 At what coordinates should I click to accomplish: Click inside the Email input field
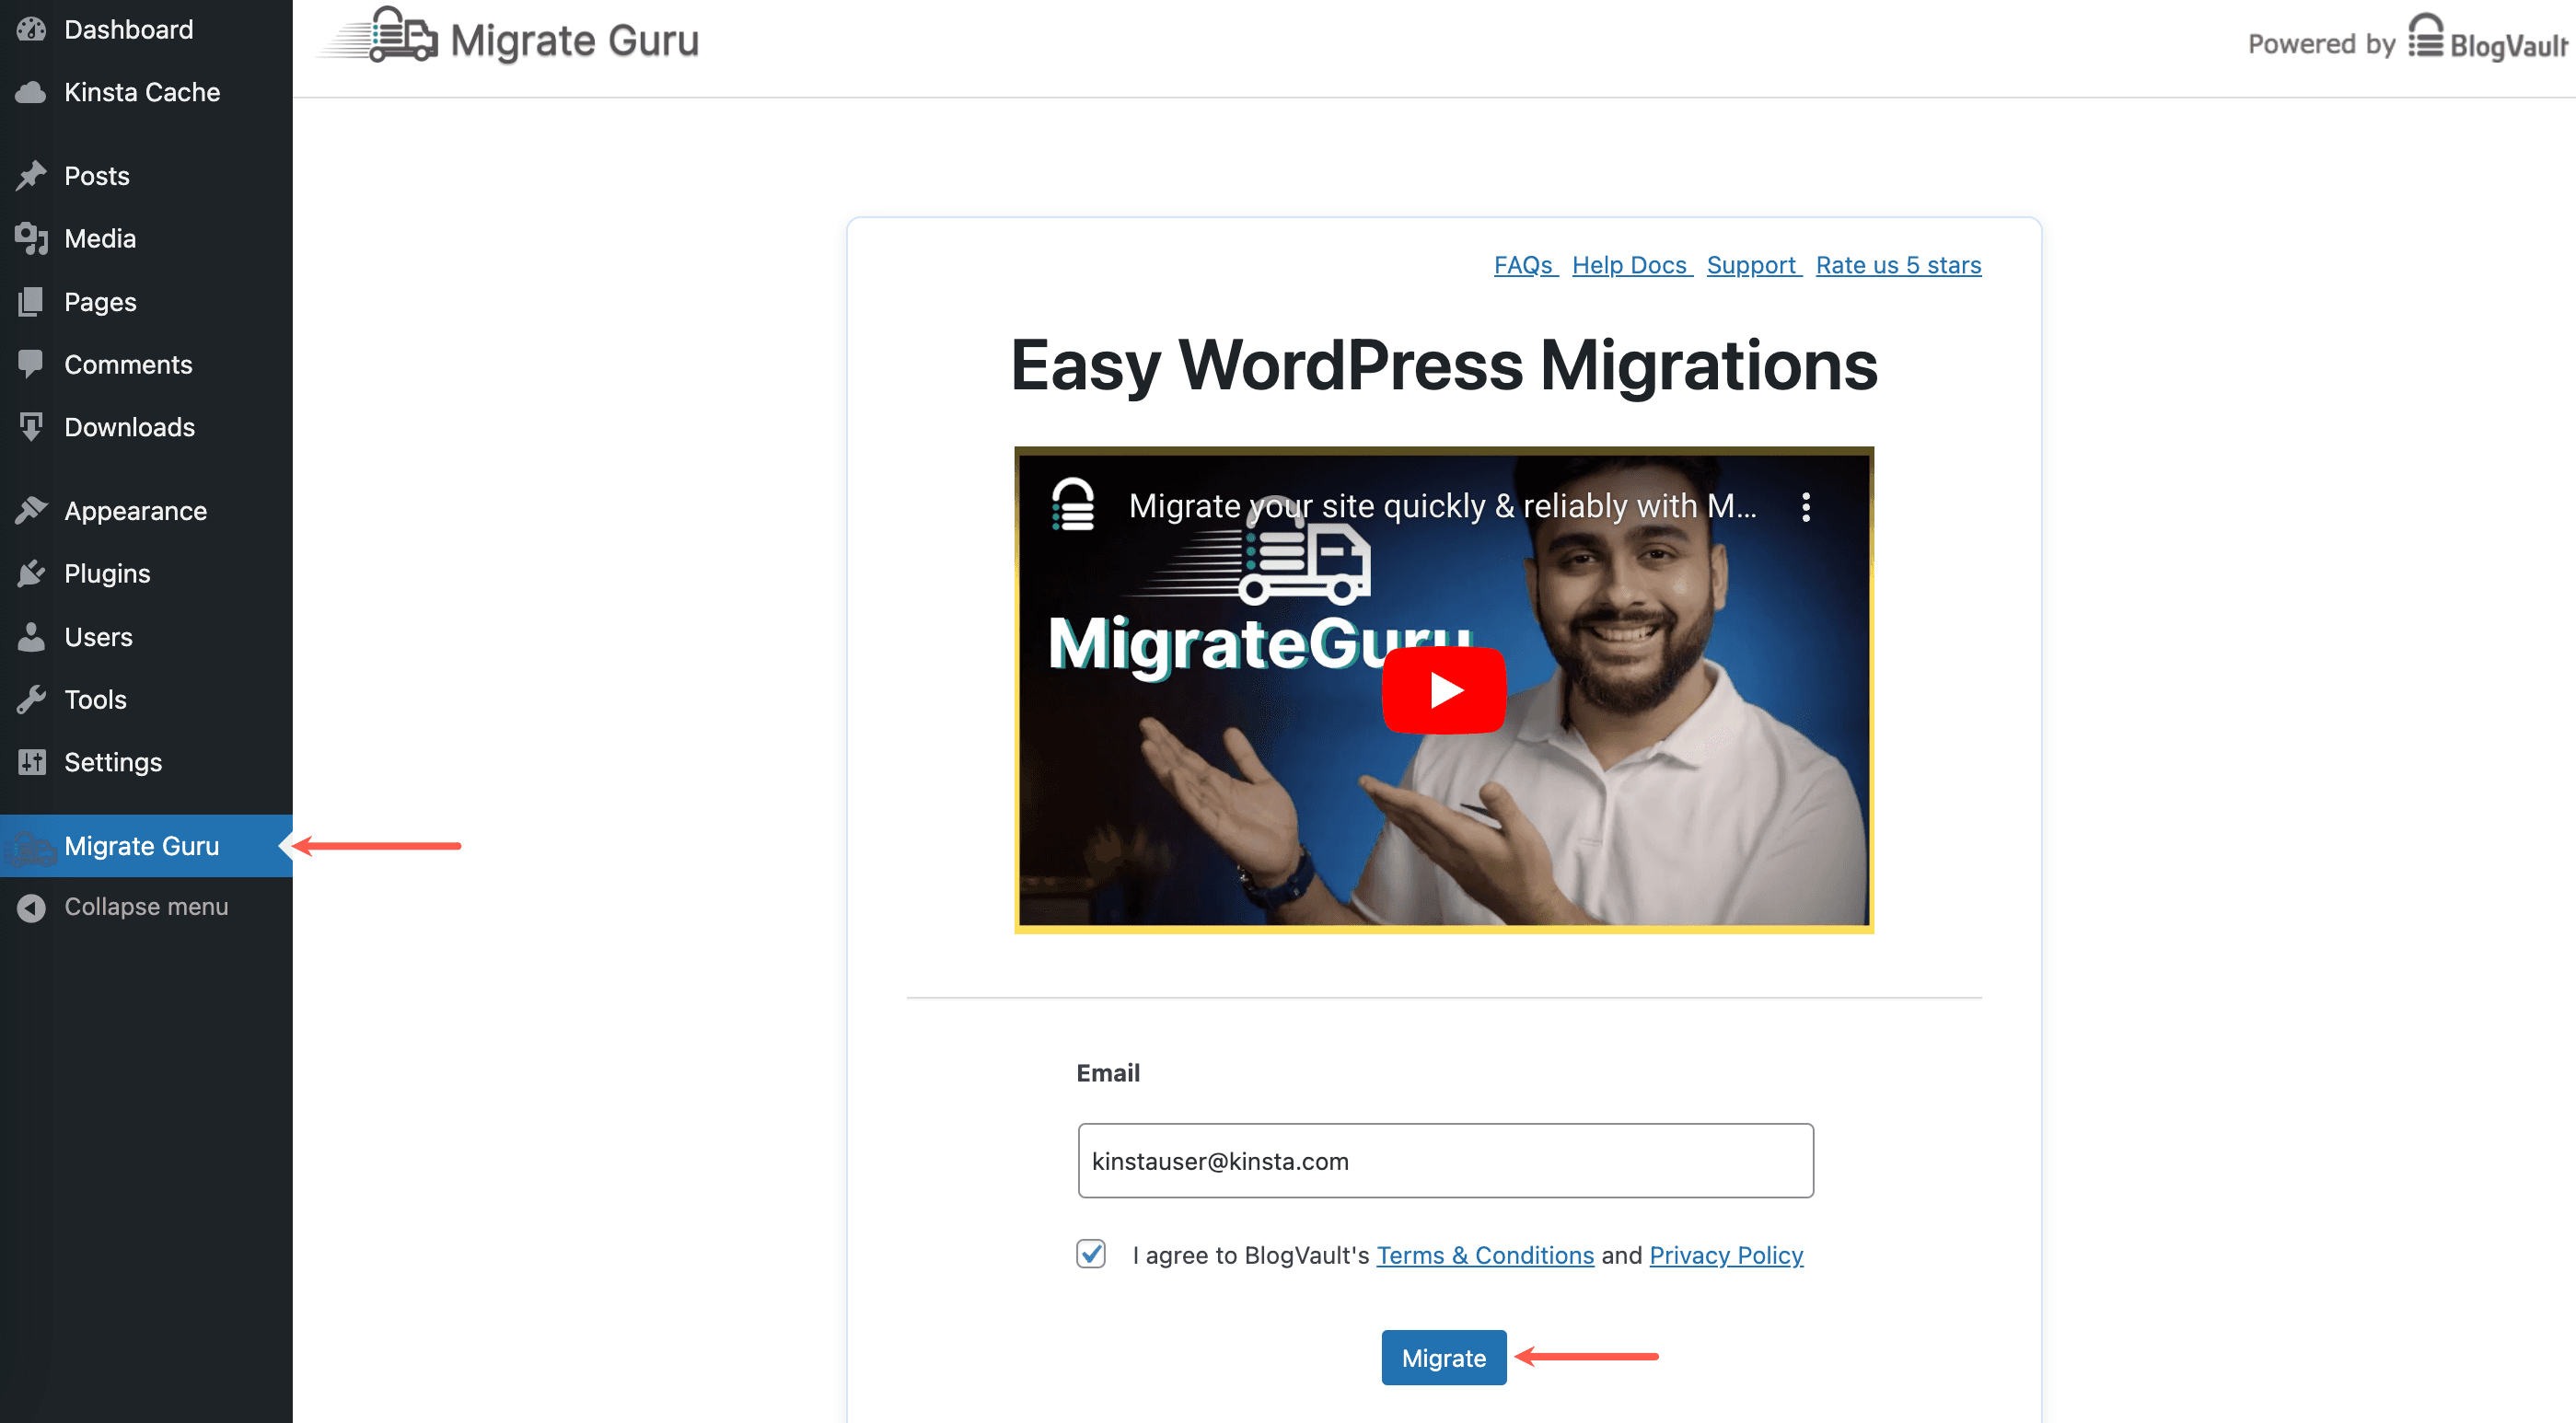point(1444,1160)
